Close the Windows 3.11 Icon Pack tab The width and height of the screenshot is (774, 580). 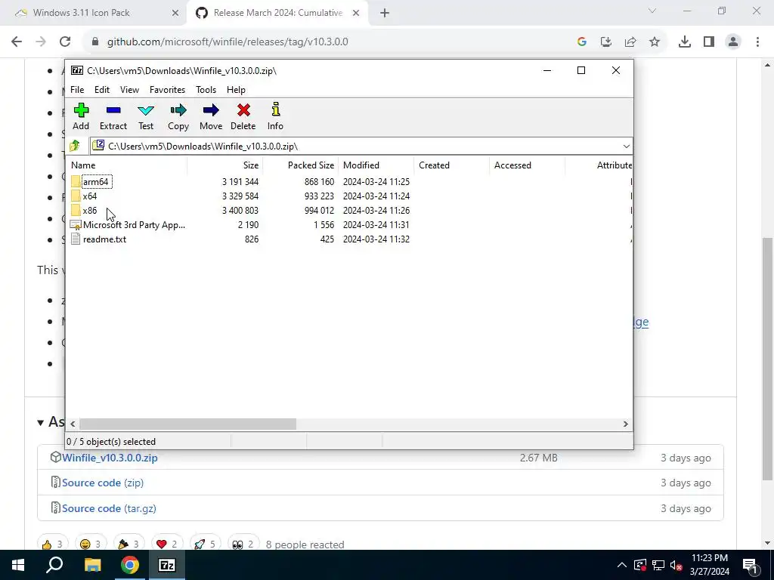[x=175, y=14]
